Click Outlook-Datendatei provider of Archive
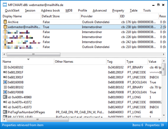 tap(96, 22)
